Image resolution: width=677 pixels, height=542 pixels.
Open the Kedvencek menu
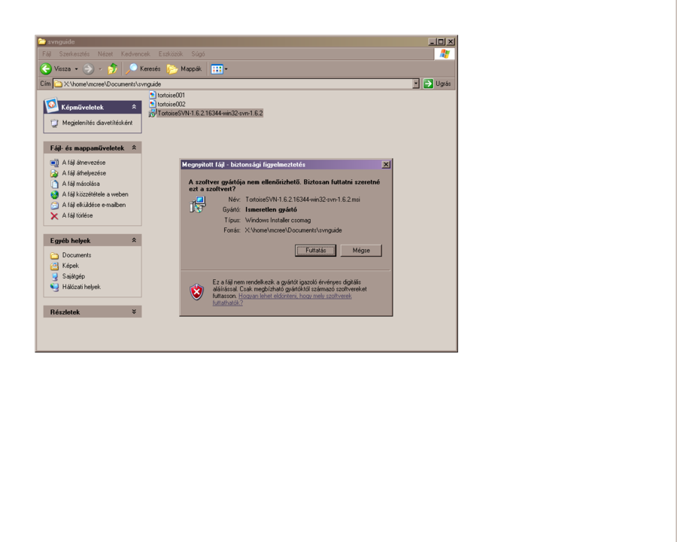coord(135,54)
